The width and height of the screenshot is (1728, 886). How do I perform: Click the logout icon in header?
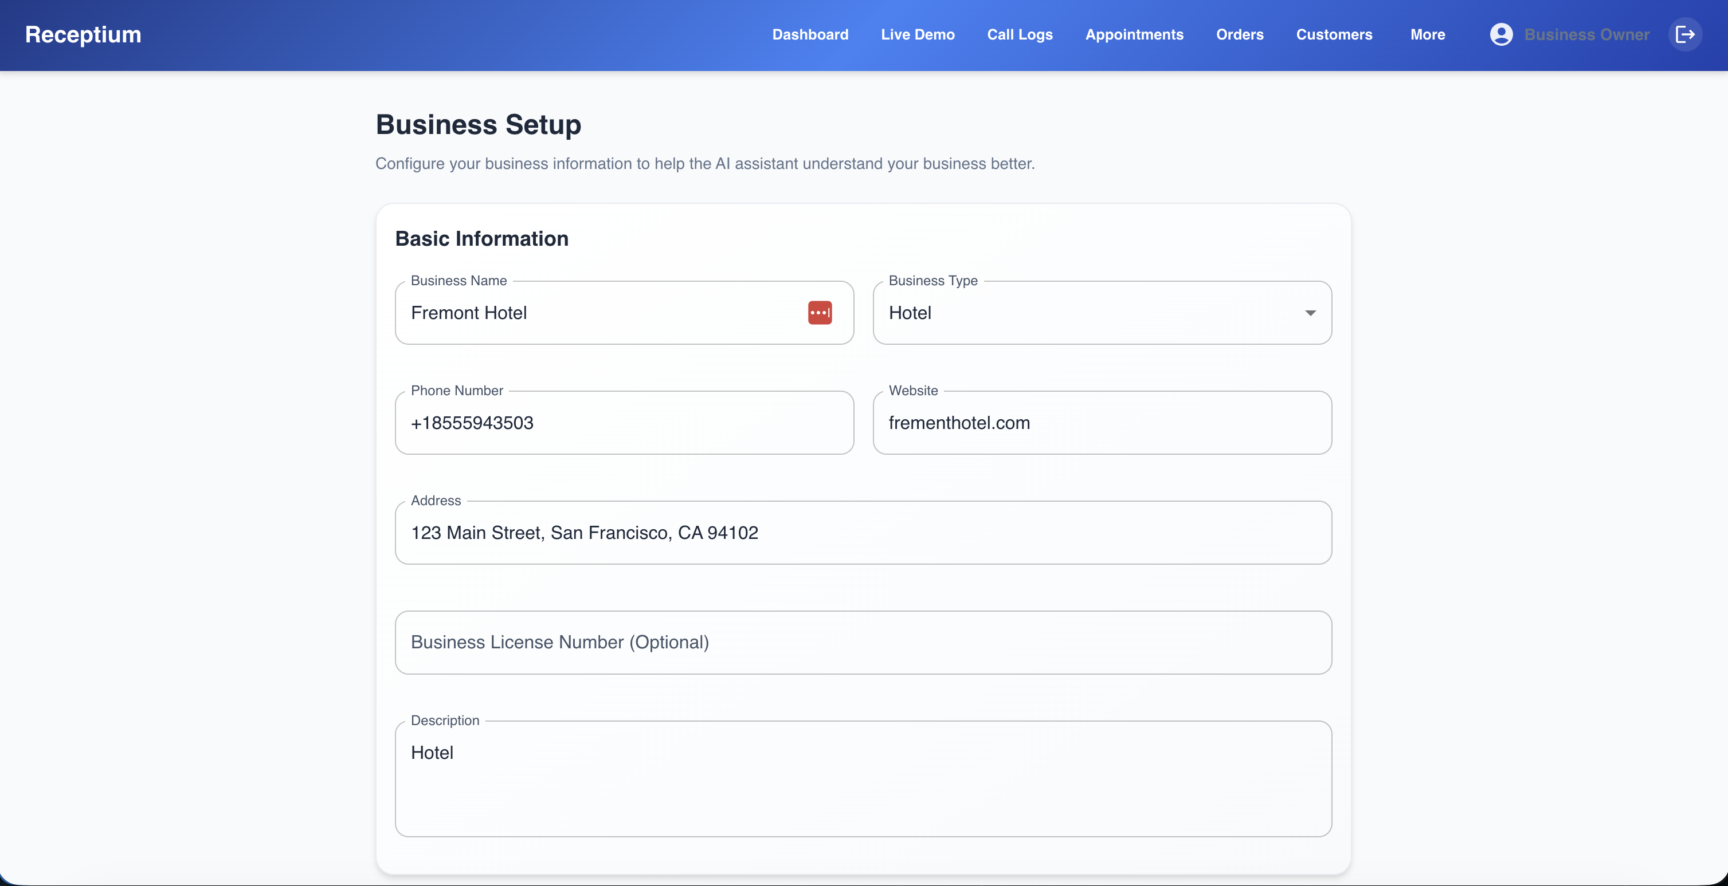[x=1684, y=34]
